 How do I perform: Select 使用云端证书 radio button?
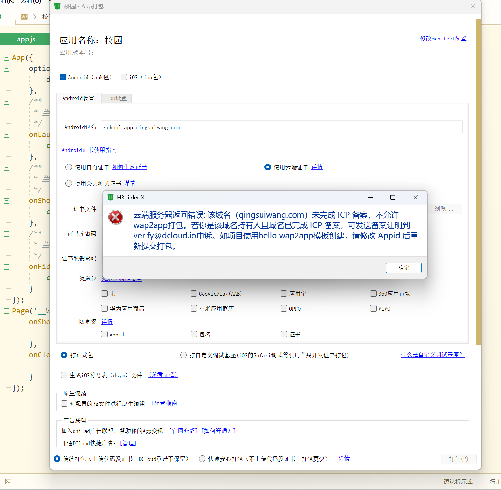(268, 167)
